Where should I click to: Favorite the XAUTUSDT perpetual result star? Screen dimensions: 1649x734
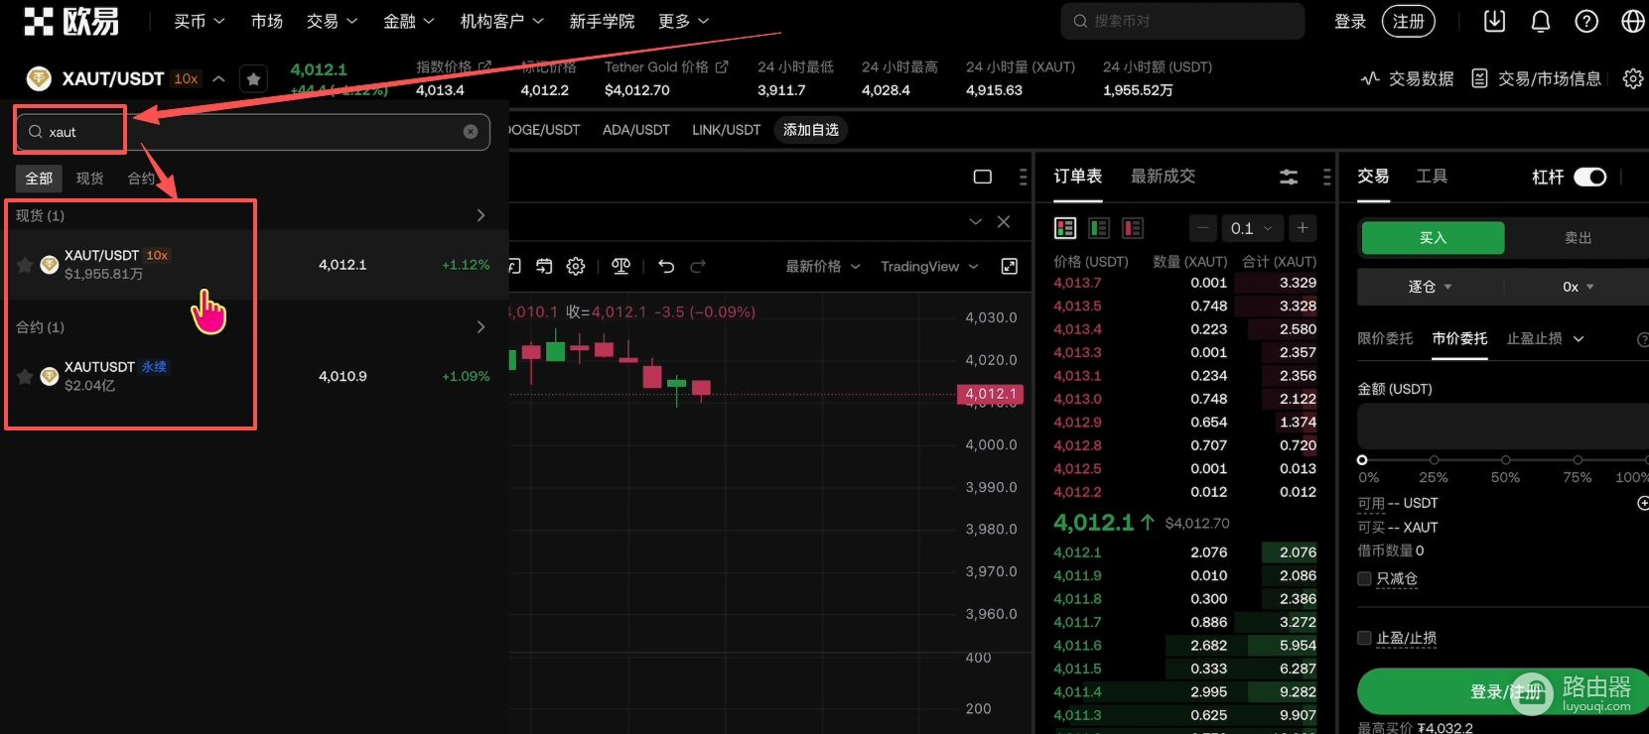(25, 377)
